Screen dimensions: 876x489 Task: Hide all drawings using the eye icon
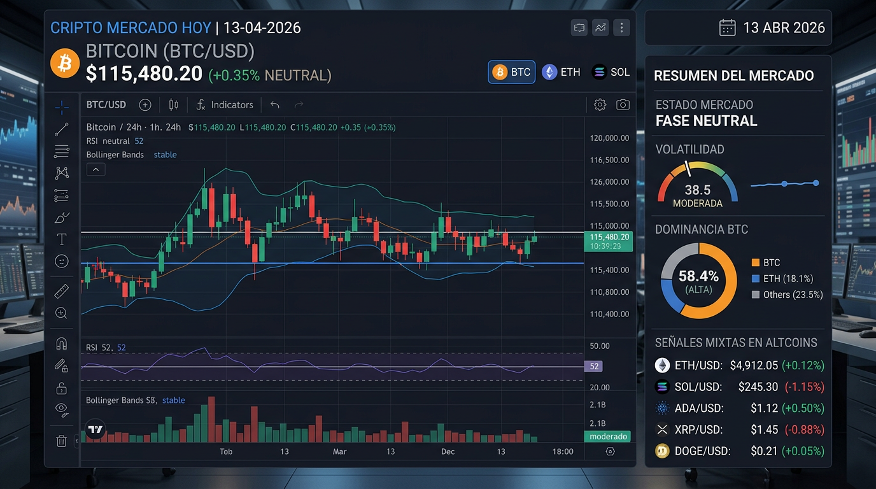click(62, 408)
